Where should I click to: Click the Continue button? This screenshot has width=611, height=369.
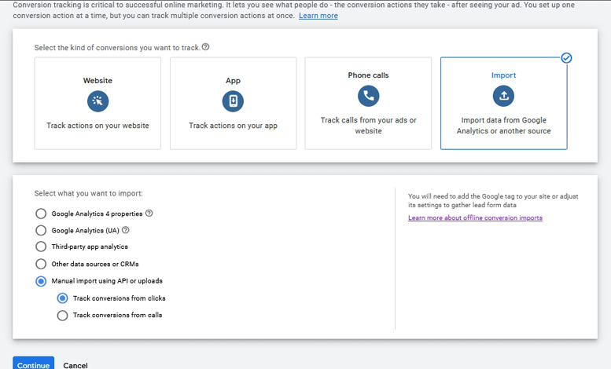coord(34,364)
